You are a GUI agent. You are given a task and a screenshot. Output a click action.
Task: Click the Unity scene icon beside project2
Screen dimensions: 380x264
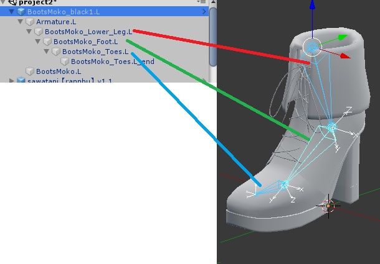12,2
